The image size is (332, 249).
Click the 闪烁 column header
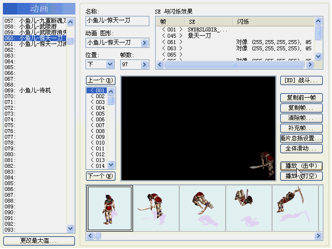tap(274, 22)
